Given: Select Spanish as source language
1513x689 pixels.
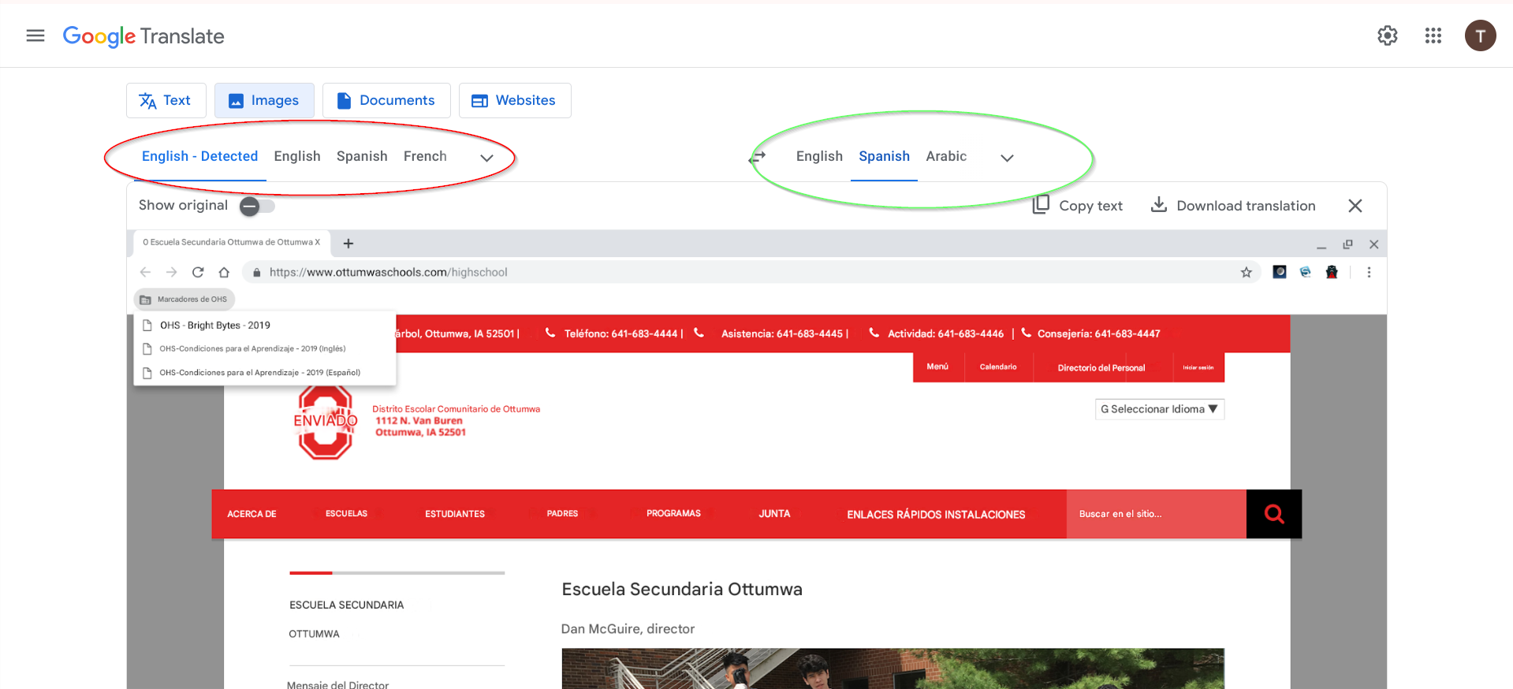Looking at the screenshot, I should click(x=362, y=156).
